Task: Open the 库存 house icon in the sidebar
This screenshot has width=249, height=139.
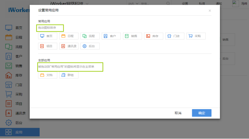Action: coord(9,75)
